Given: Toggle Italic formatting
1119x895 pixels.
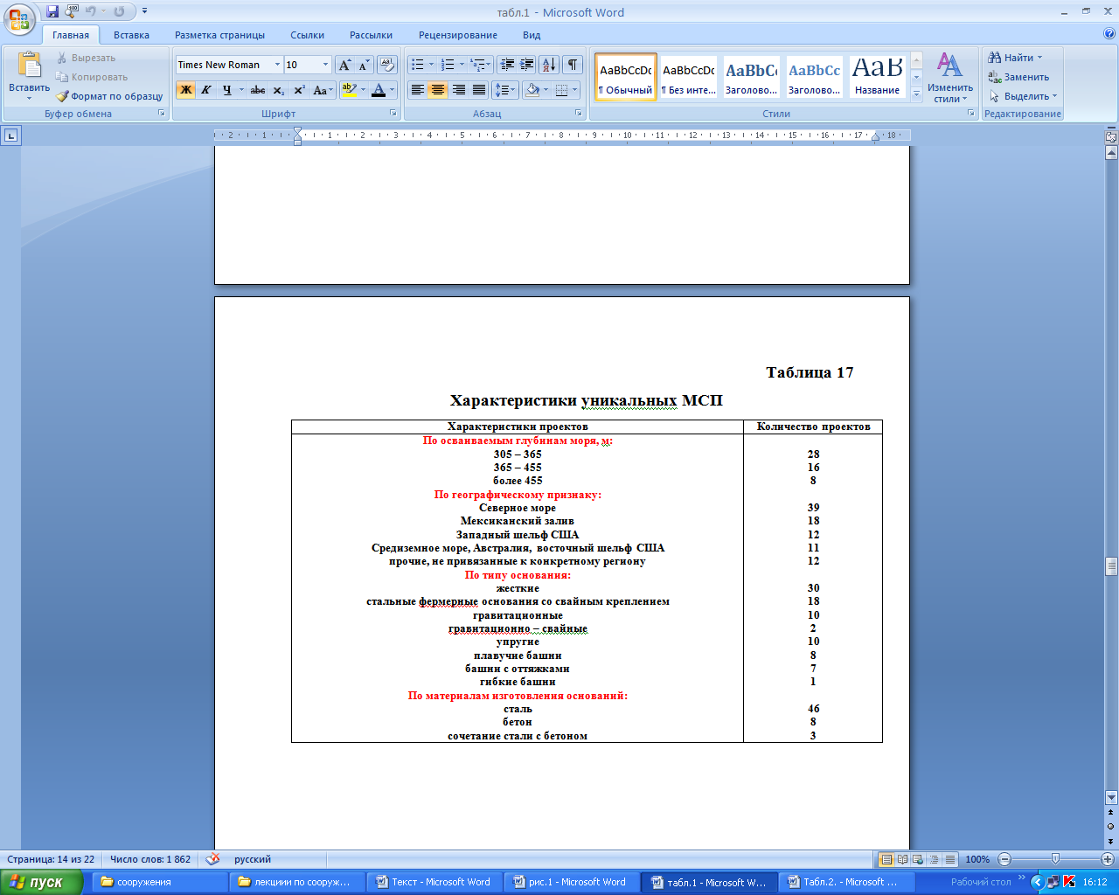Looking at the screenshot, I should point(206,90).
